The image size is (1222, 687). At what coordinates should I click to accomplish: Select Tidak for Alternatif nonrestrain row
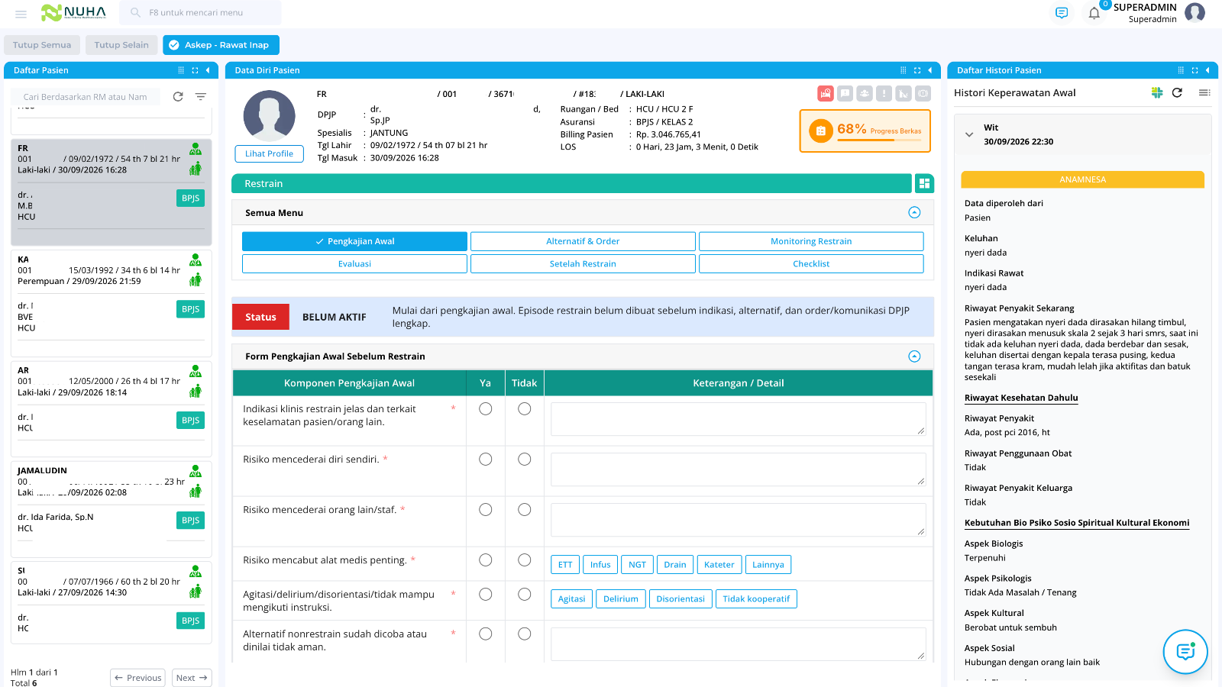(524, 634)
